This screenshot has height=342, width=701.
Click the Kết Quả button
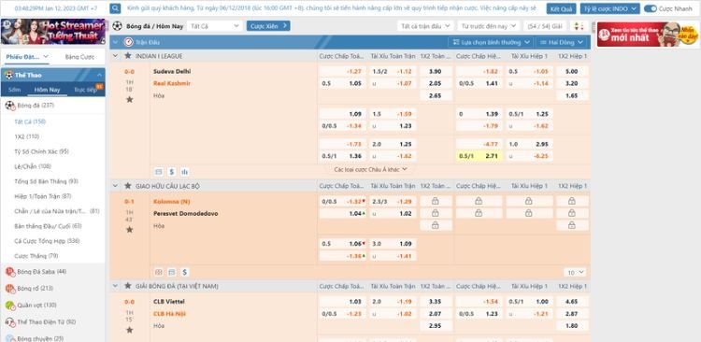click(x=561, y=8)
